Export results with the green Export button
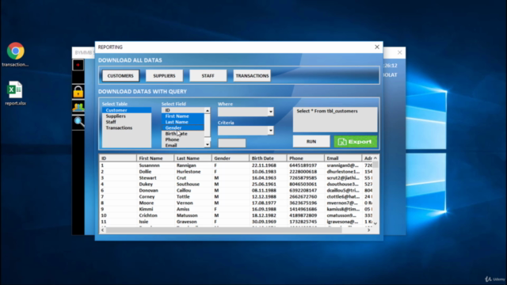 [356, 142]
